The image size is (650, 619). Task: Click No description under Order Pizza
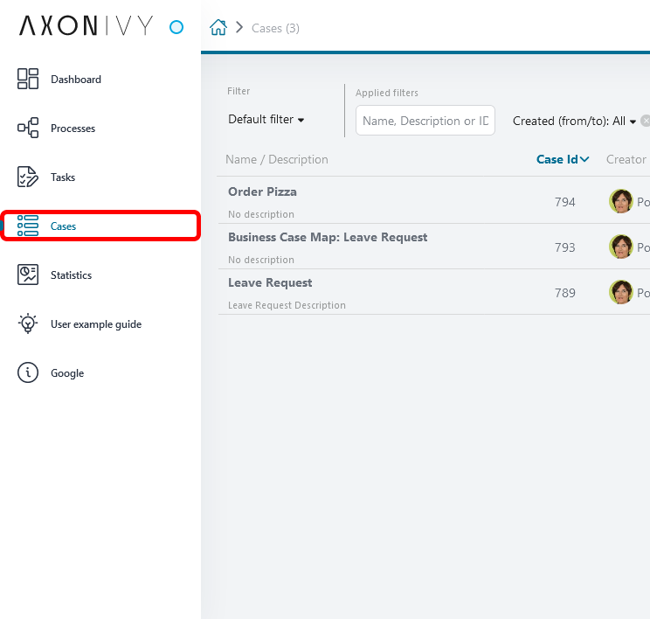coord(260,214)
